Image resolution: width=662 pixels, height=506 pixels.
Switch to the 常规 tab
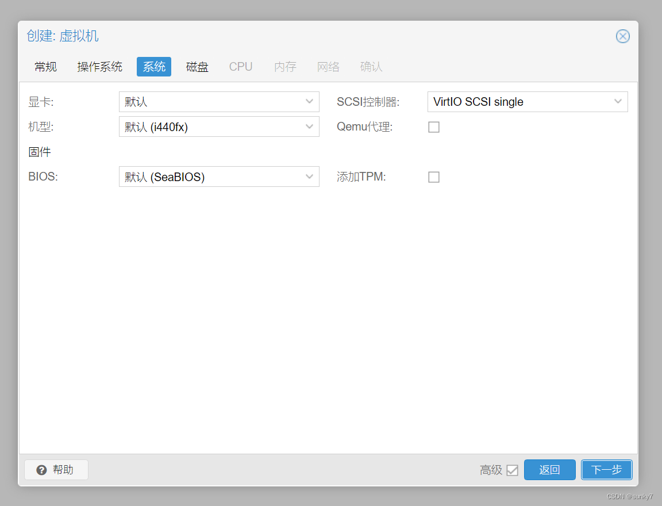click(45, 67)
